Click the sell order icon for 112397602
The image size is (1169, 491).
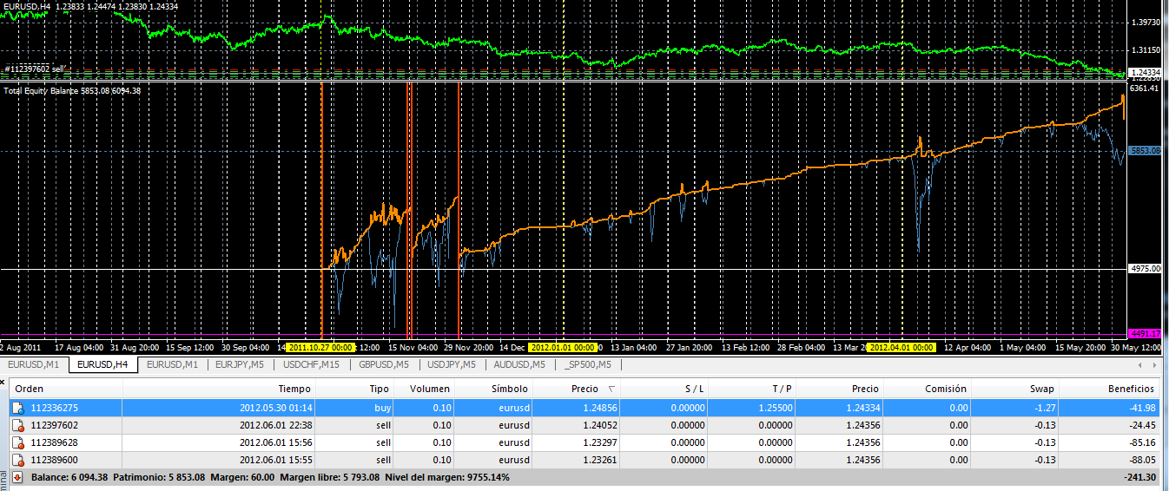coord(17,425)
